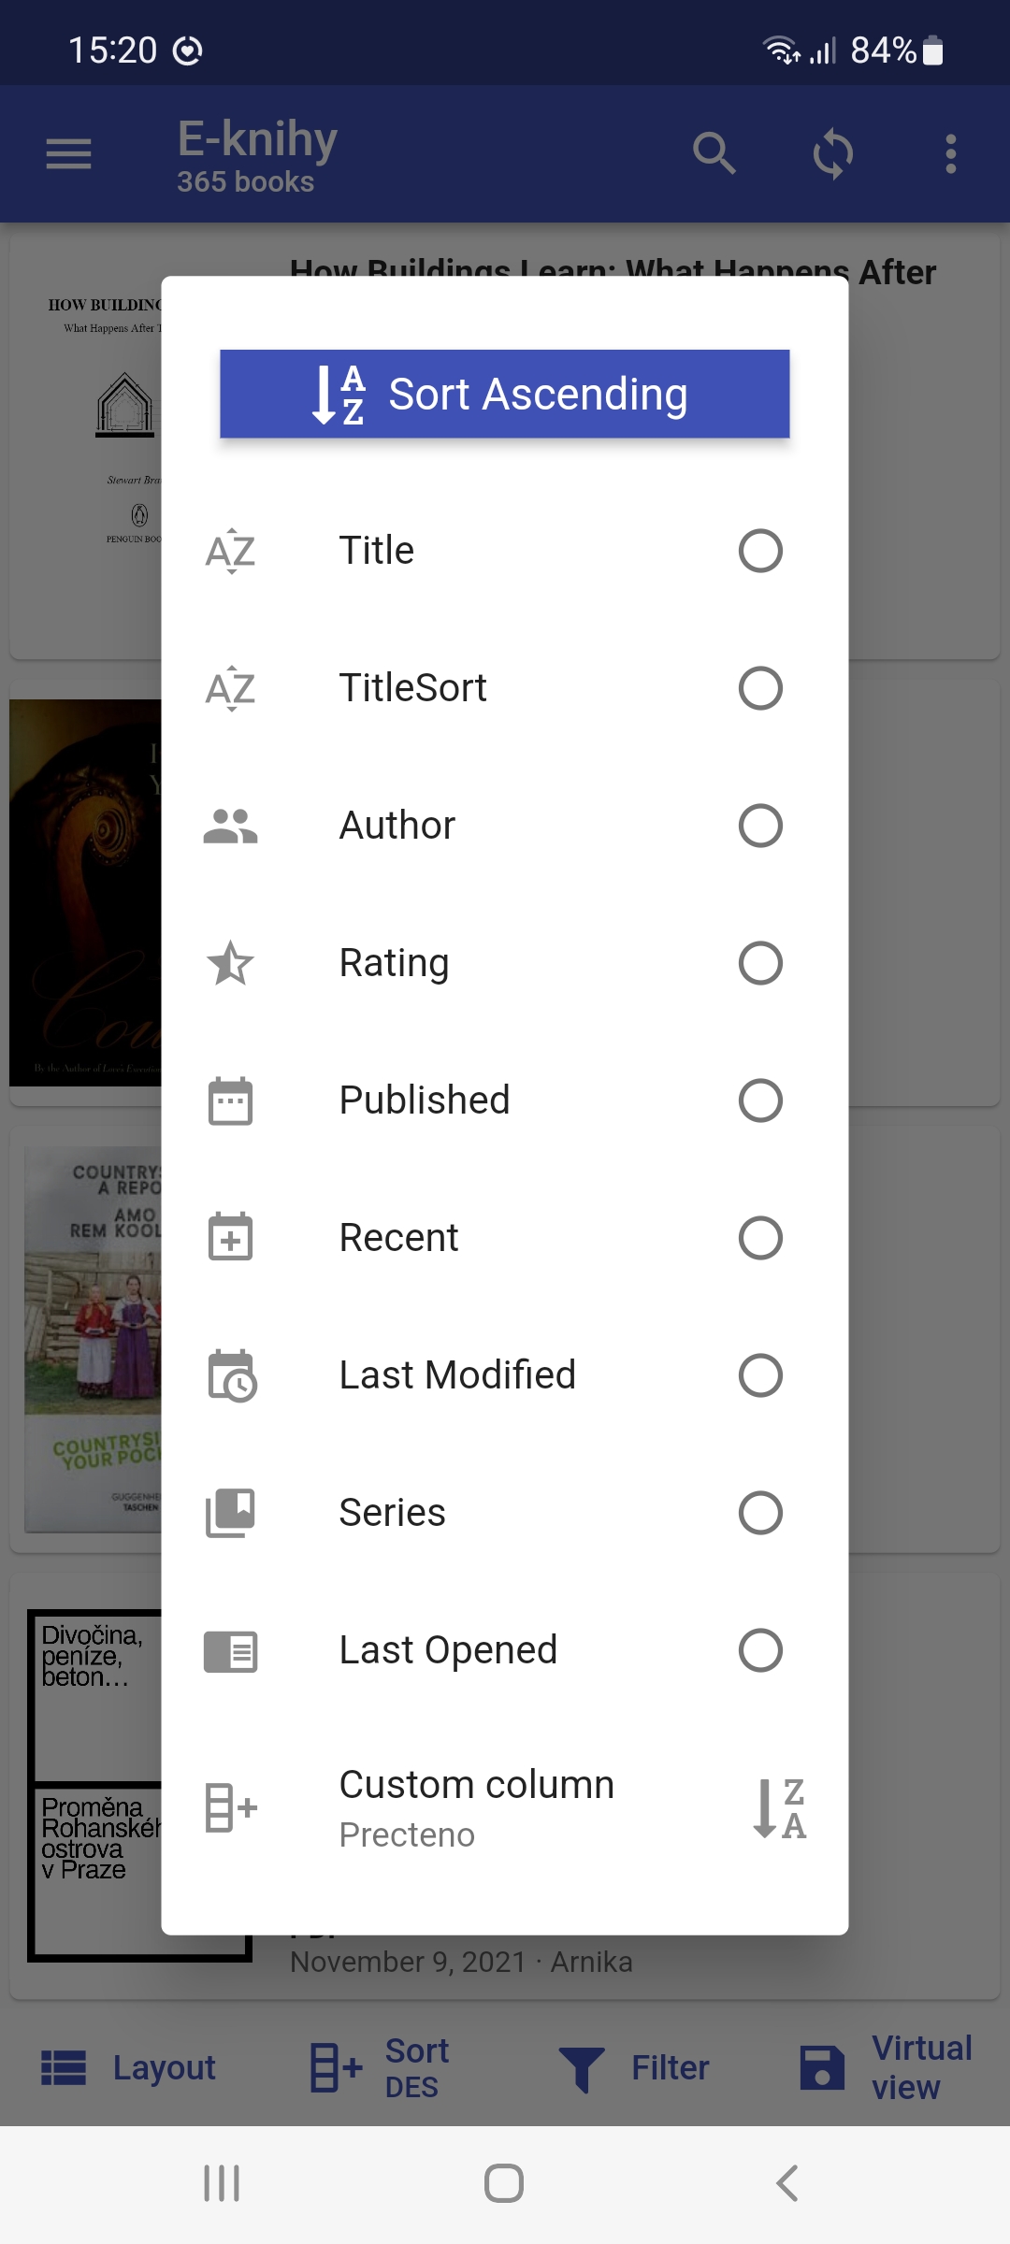Click the Published calendar icon
The image size is (1010, 2244).
[x=230, y=1100]
